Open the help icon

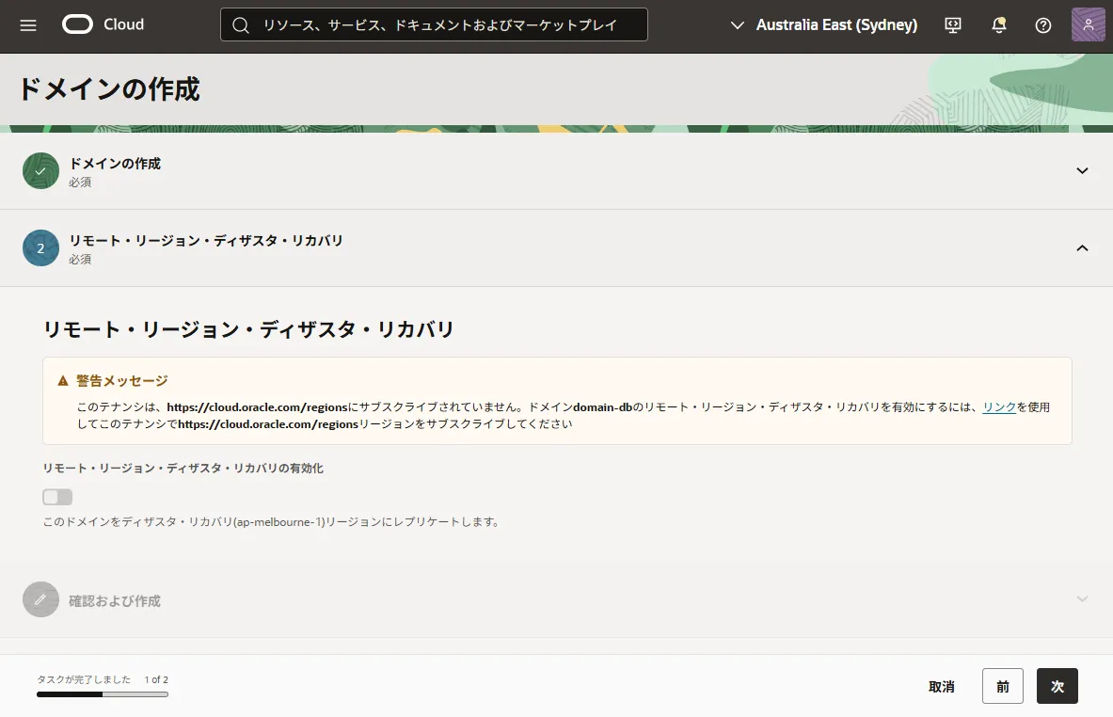(x=1042, y=25)
